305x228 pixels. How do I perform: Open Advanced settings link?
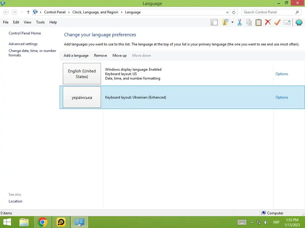[x=23, y=44]
